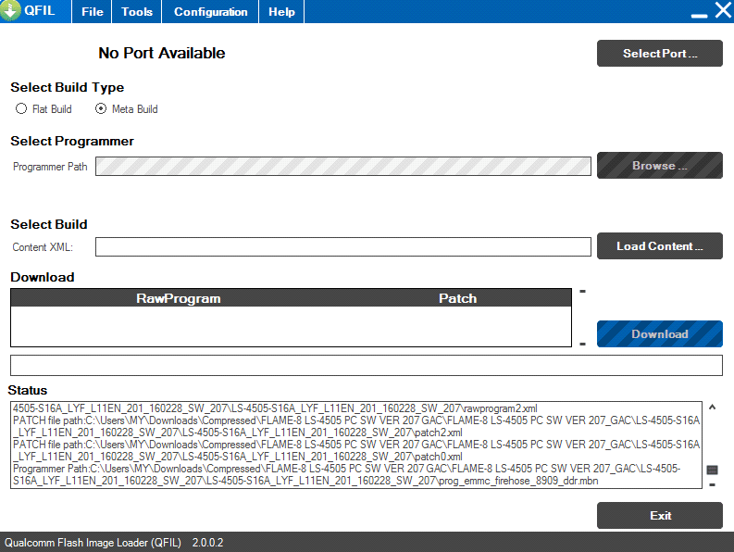Screen dimensions: 734x552
Task: Open the Configuration menu
Action: coord(211,12)
